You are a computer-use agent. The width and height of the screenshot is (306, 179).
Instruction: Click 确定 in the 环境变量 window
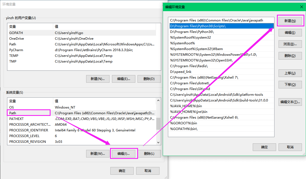click(x=122, y=171)
